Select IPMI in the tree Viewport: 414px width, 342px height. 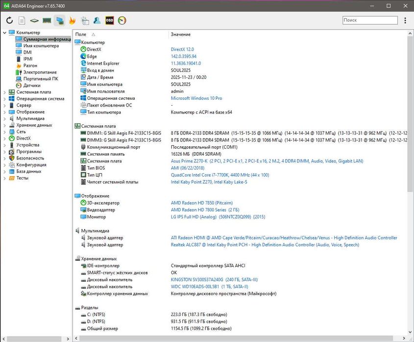click(28, 59)
